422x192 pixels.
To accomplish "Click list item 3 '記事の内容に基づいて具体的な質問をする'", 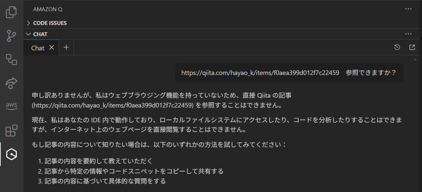I will coord(105,181).
